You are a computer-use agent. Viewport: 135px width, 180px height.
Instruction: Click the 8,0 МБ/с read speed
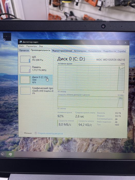65,124
